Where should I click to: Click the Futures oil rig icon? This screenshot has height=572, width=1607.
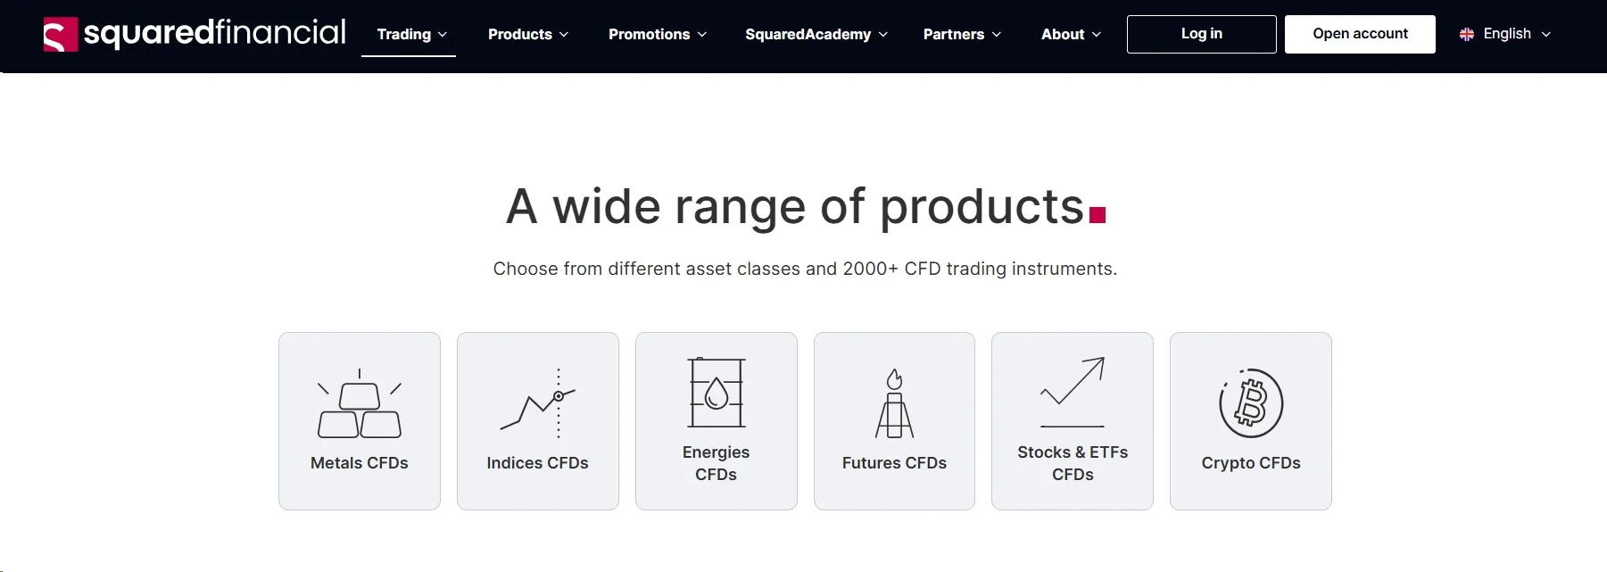tap(894, 403)
